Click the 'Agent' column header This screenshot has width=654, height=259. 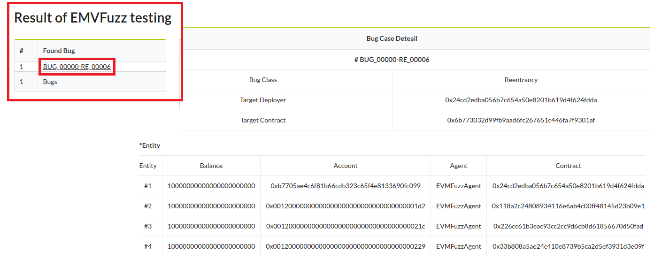pos(458,166)
